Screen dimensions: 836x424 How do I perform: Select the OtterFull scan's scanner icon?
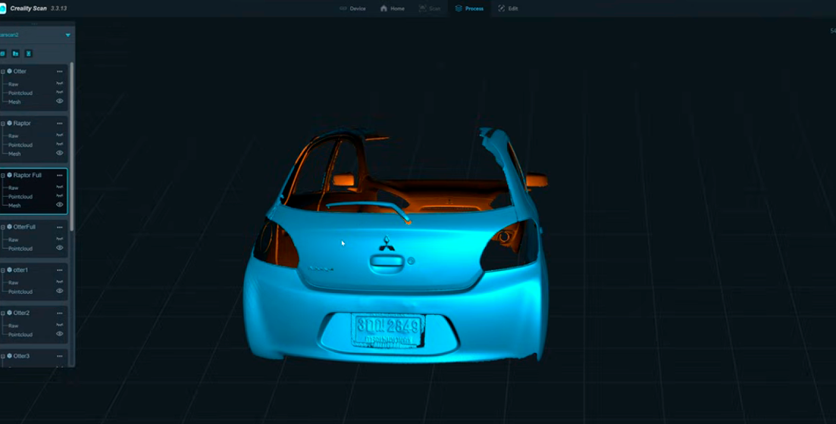10,227
